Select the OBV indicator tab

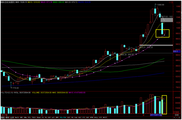(49, 117)
